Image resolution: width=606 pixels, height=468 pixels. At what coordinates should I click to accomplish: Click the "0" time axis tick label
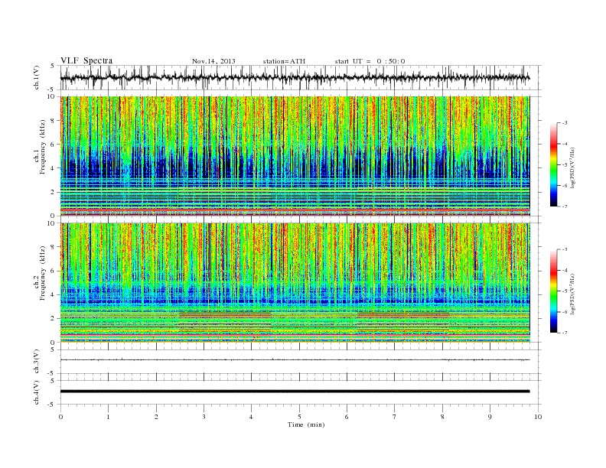click(x=60, y=417)
